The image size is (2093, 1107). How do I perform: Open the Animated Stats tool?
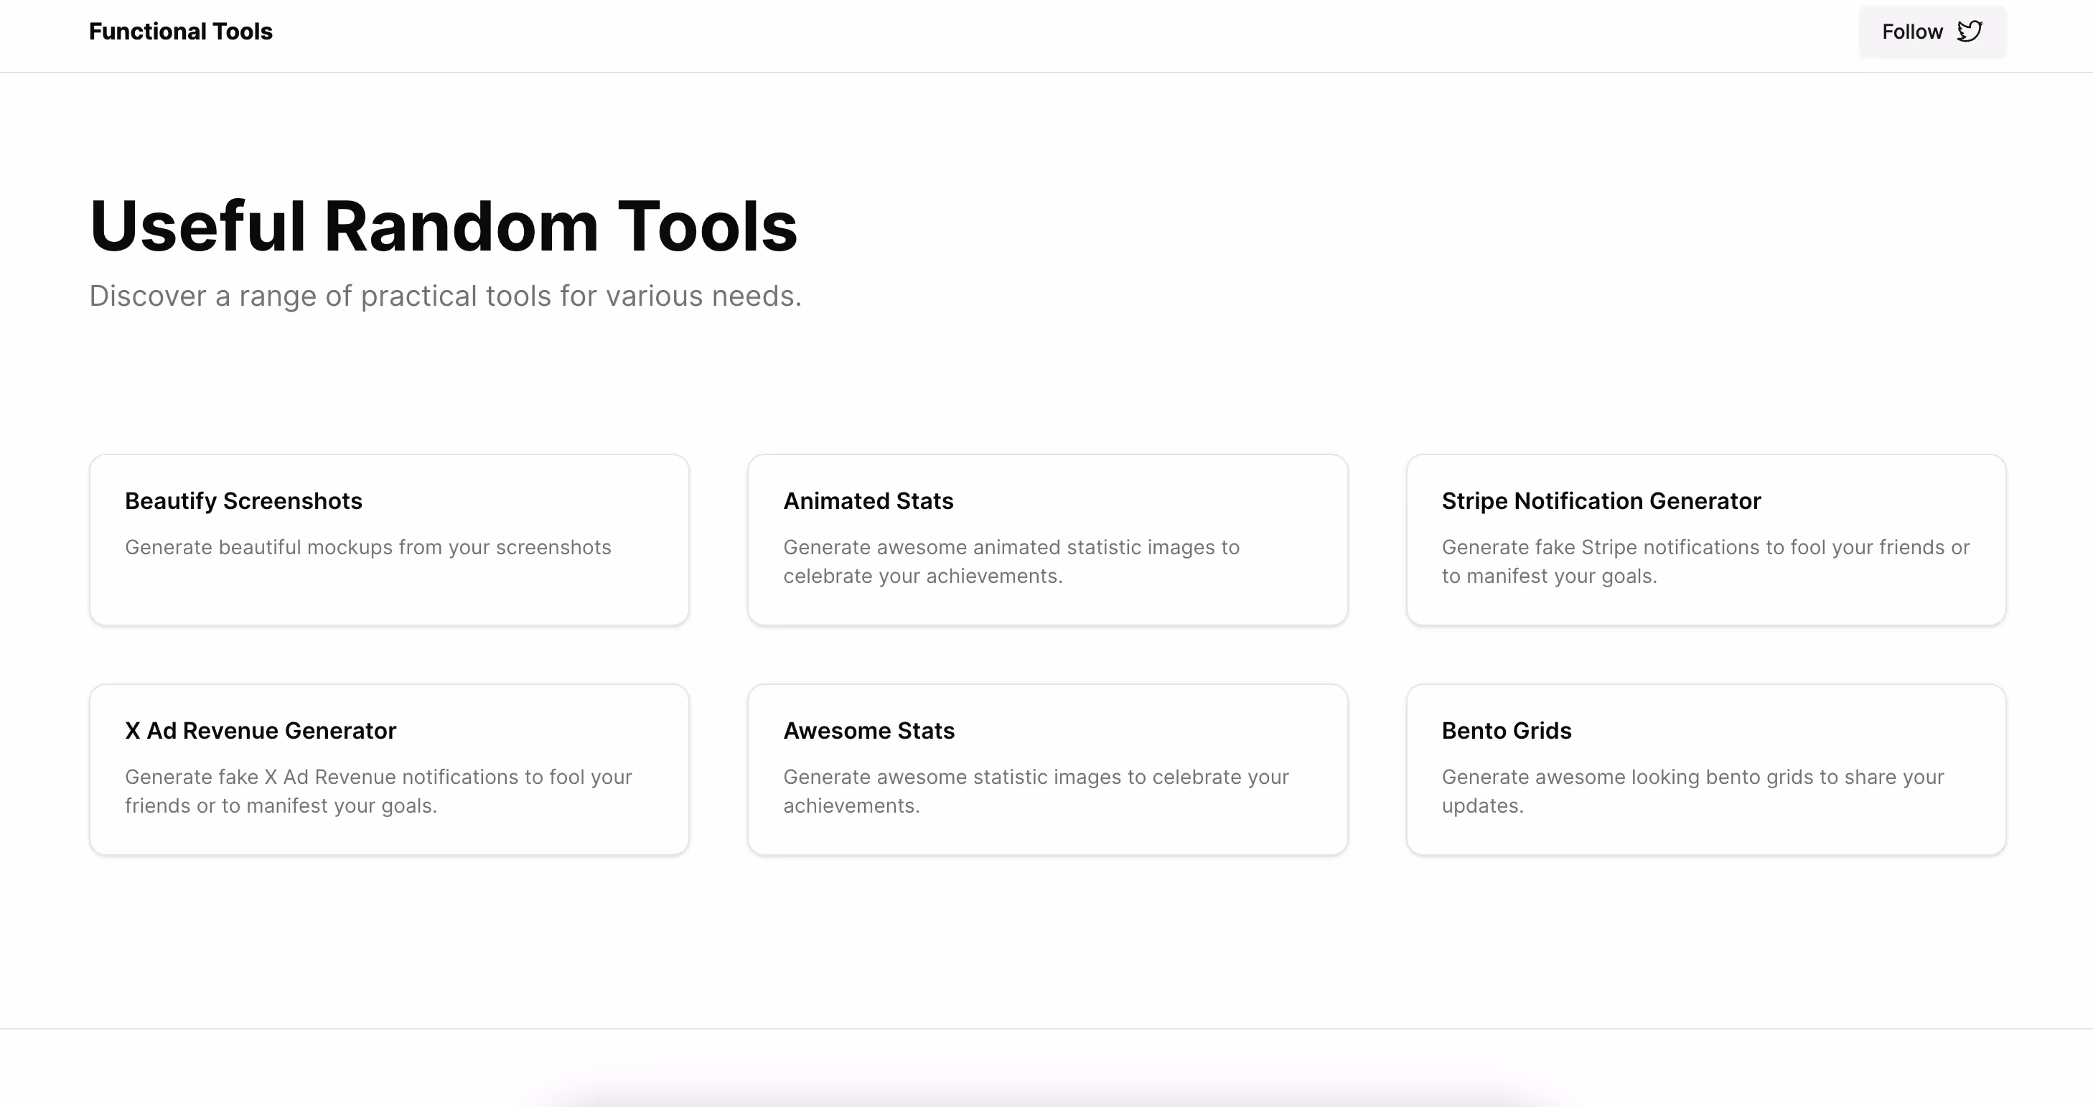[1048, 539]
